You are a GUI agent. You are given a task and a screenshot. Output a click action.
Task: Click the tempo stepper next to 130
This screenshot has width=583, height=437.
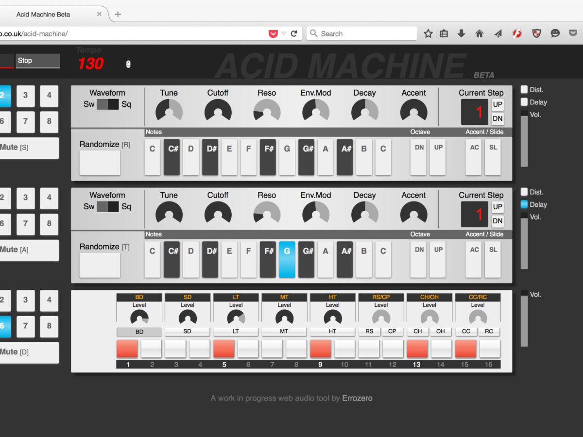coord(128,64)
